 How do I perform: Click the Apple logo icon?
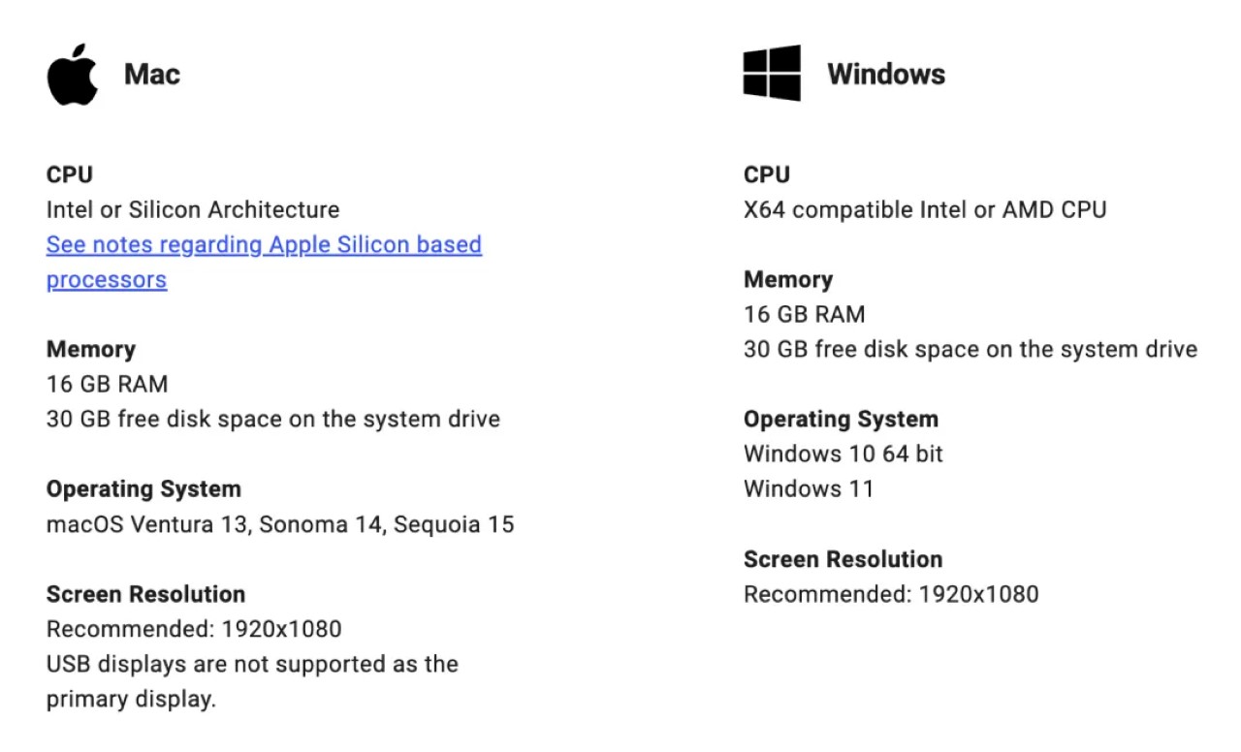[73, 74]
